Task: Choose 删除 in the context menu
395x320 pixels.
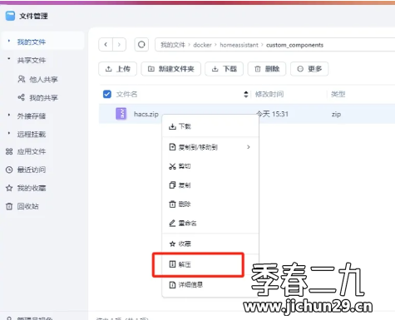Action: click(x=210, y=204)
